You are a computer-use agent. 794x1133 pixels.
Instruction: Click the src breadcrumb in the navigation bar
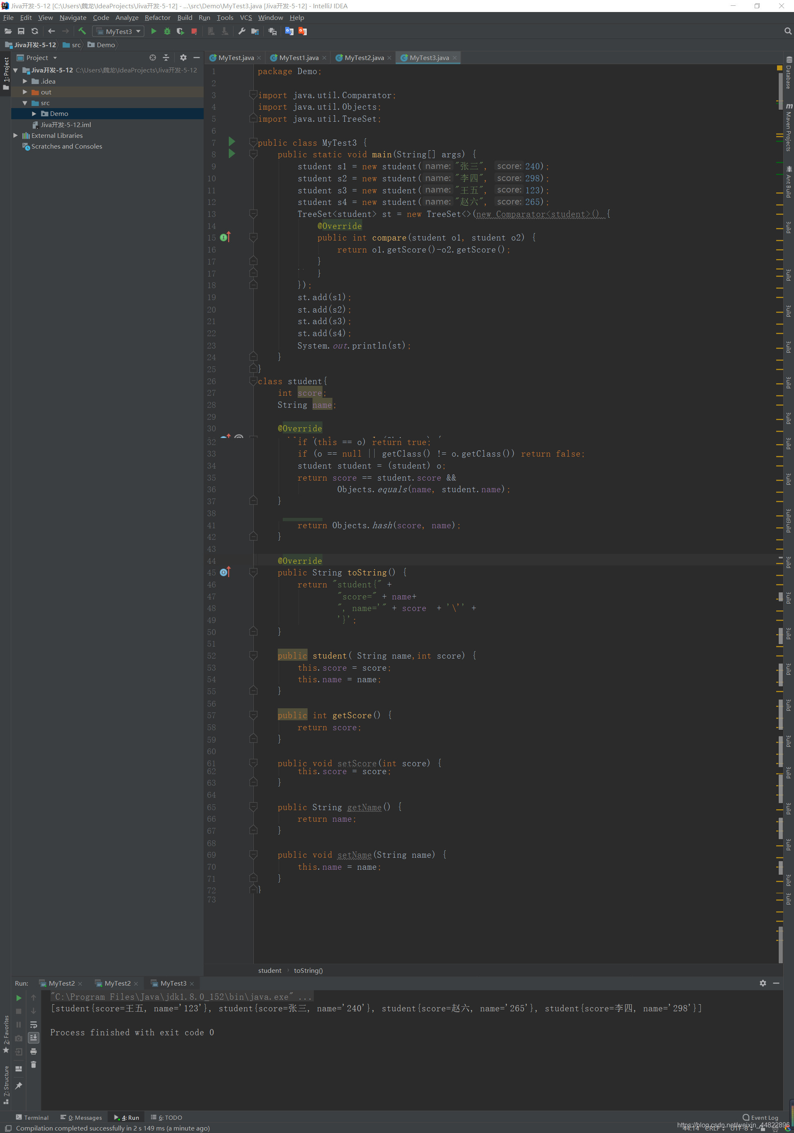[72, 45]
